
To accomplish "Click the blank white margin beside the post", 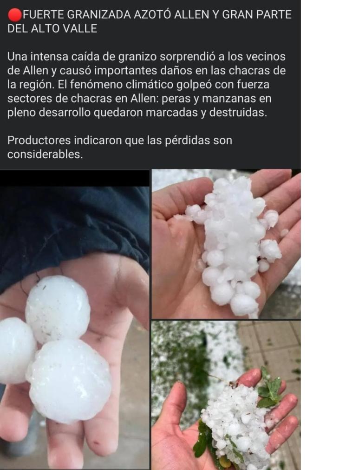I will coord(320,235).
